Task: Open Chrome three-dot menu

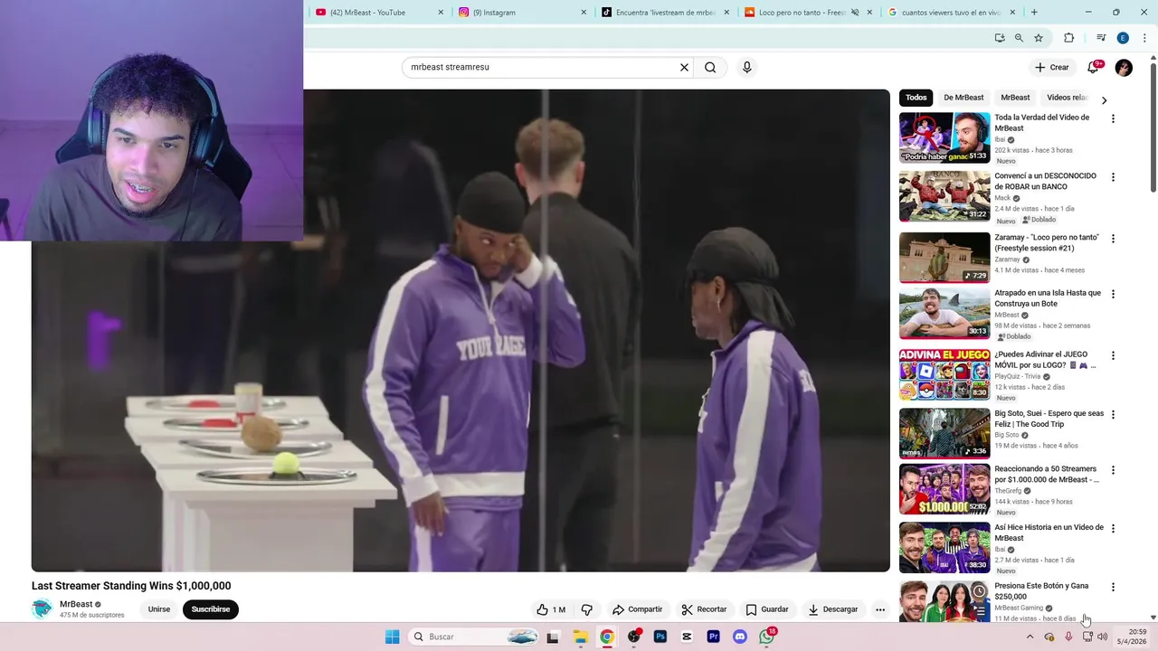Action: point(1144,38)
